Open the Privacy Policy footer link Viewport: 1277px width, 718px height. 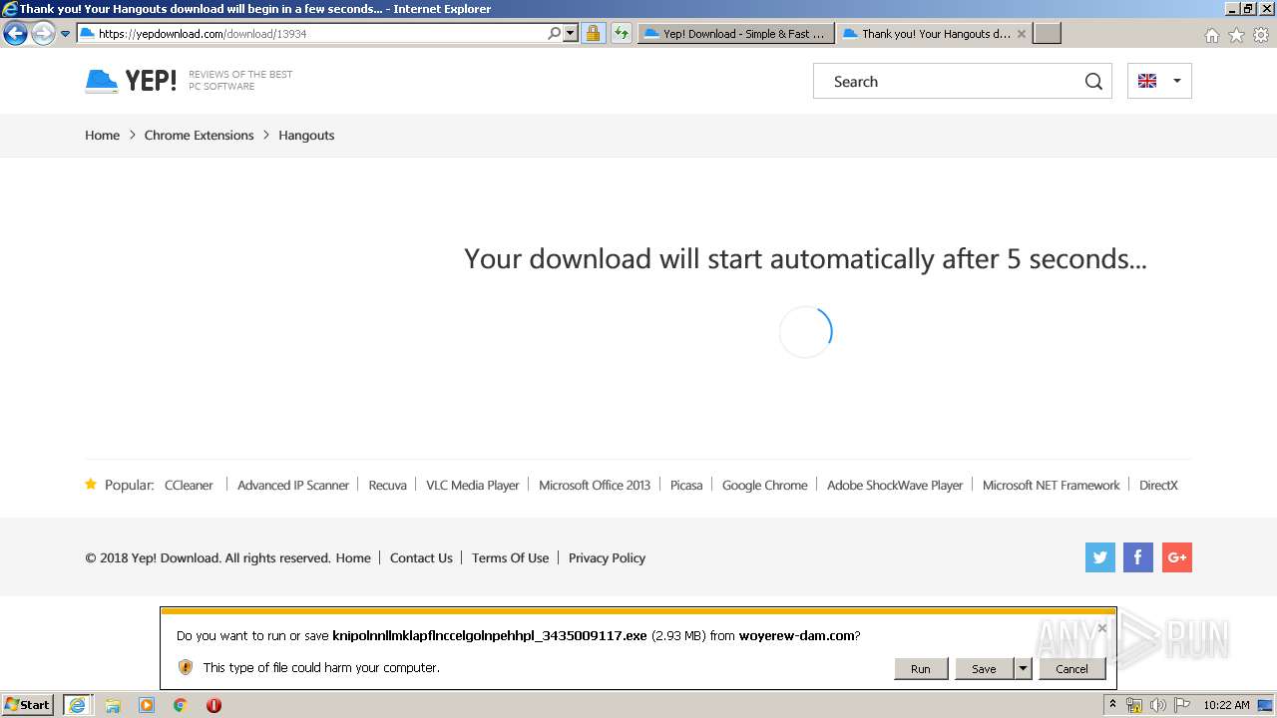[607, 557]
